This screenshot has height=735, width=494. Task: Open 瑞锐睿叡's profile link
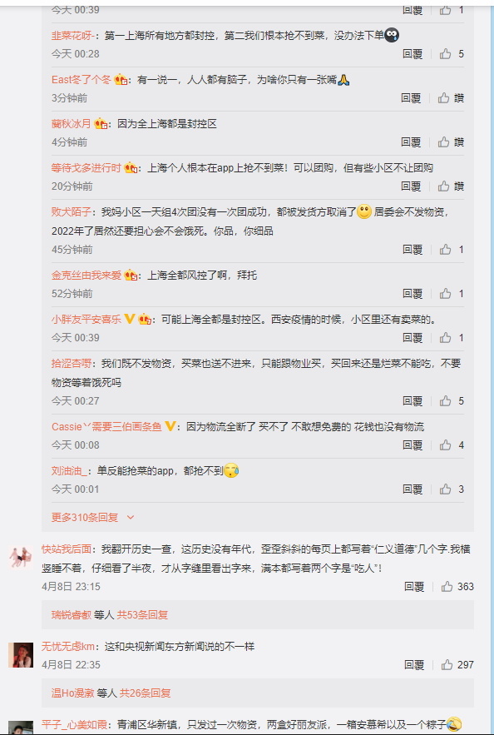[72, 615]
